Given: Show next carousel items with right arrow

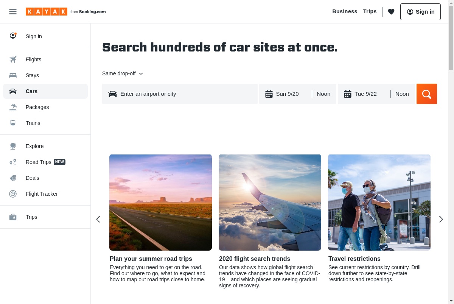Looking at the screenshot, I should [x=441, y=219].
